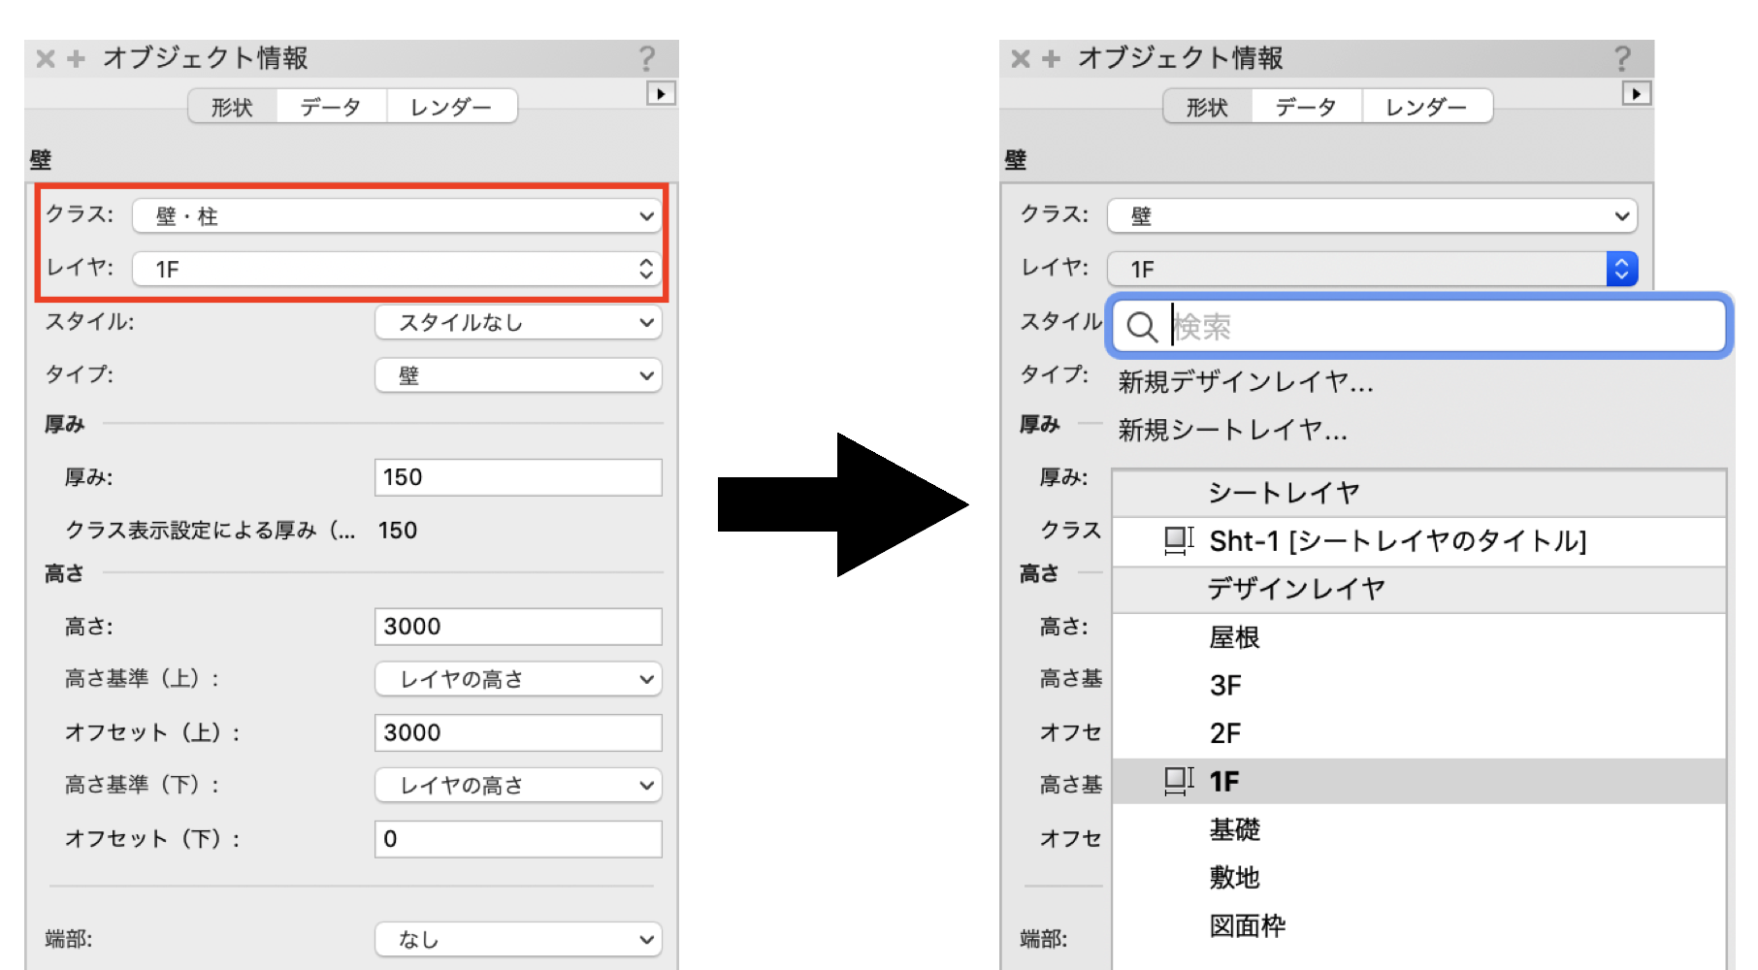The image size is (1758, 970).
Task: Open the 端部 dropdown showing なし
Action: tap(518, 939)
